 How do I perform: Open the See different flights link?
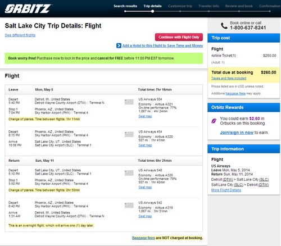click(20, 35)
